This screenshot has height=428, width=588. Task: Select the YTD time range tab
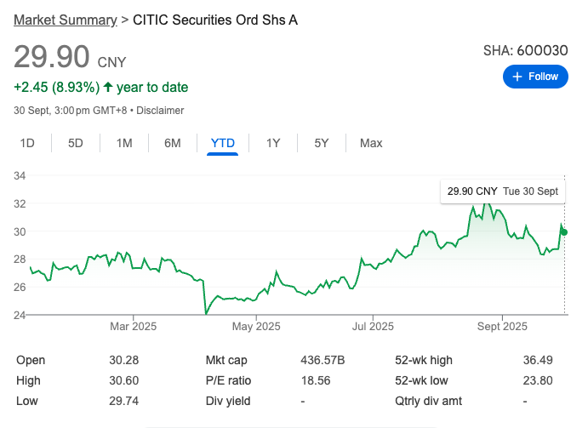click(x=222, y=143)
